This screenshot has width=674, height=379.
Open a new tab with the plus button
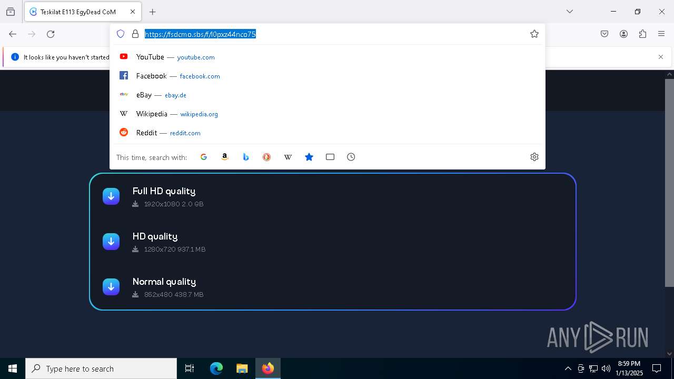point(152,12)
